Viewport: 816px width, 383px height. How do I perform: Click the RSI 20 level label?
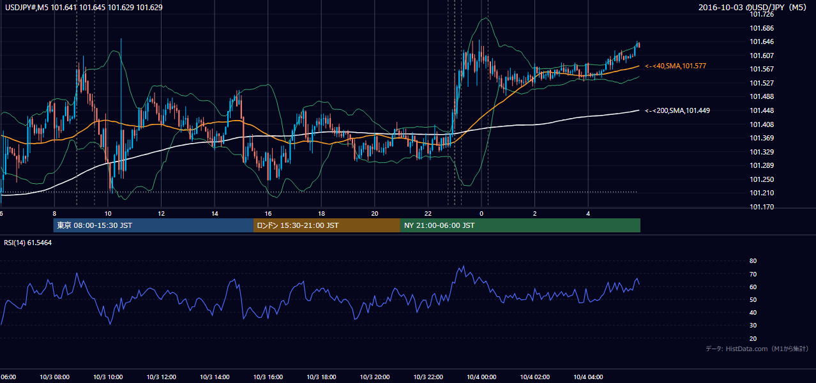click(753, 338)
